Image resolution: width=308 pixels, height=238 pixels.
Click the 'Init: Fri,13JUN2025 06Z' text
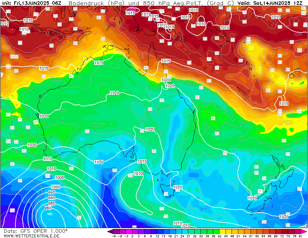(31, 3)
